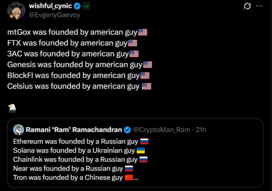Click the 'FTX was founded by american guy' line
Screen dimensions: 272x191
67,43
